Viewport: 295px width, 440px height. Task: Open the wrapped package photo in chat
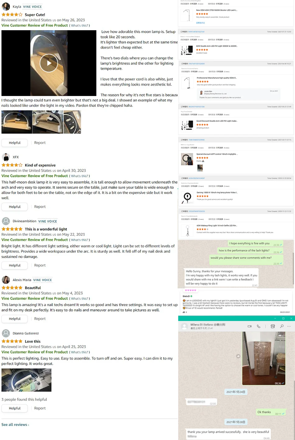[x=264, y=359]
